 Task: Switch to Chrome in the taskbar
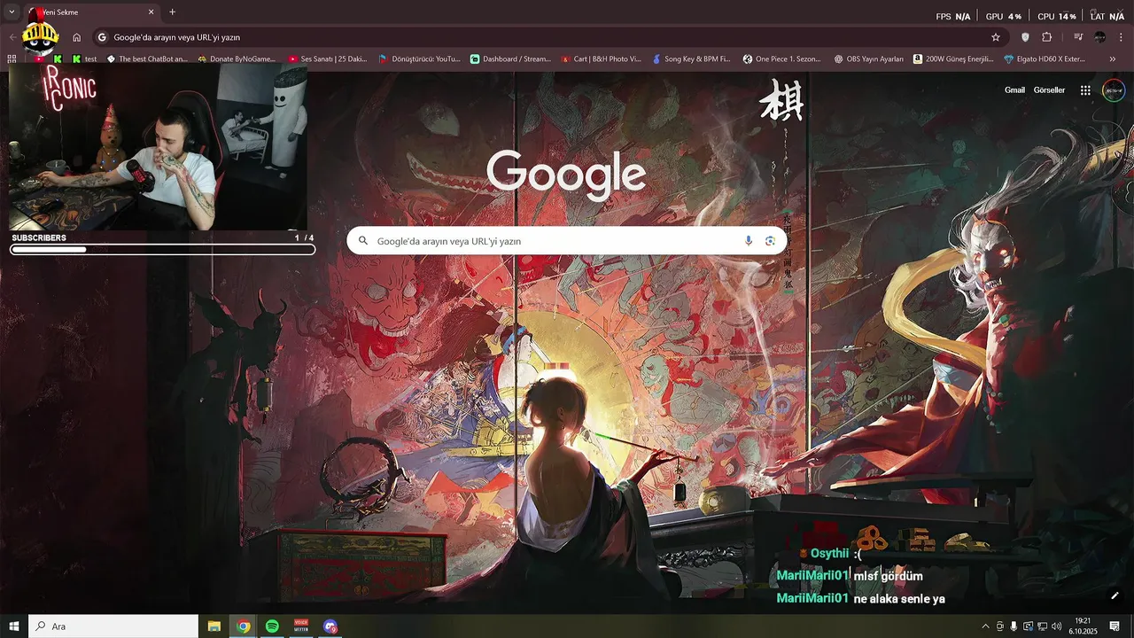[x=244, y=626]
